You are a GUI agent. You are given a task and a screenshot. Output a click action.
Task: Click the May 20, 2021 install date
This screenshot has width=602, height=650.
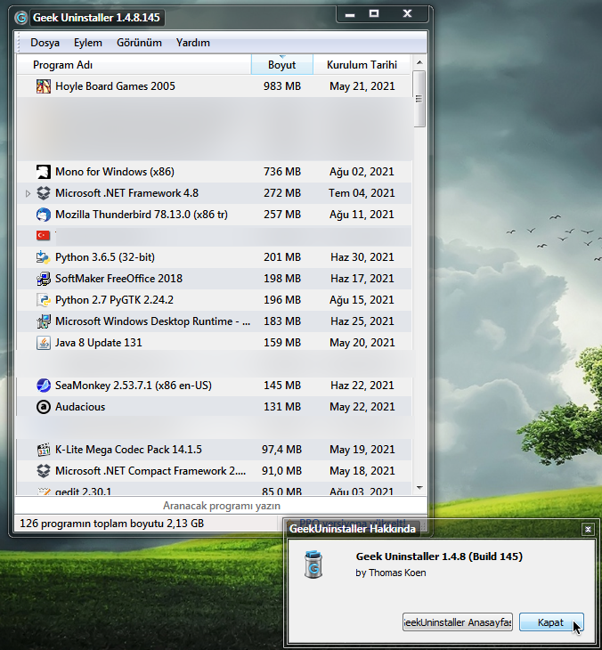click(362, 343)
